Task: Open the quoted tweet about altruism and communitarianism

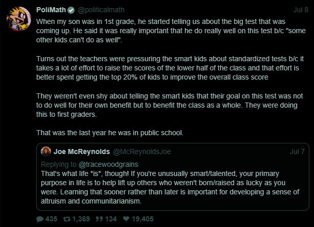Action: point(173,177)
